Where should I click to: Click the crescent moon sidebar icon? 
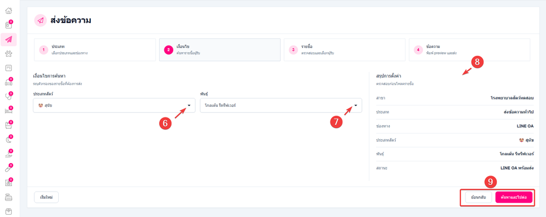(9, 140)
